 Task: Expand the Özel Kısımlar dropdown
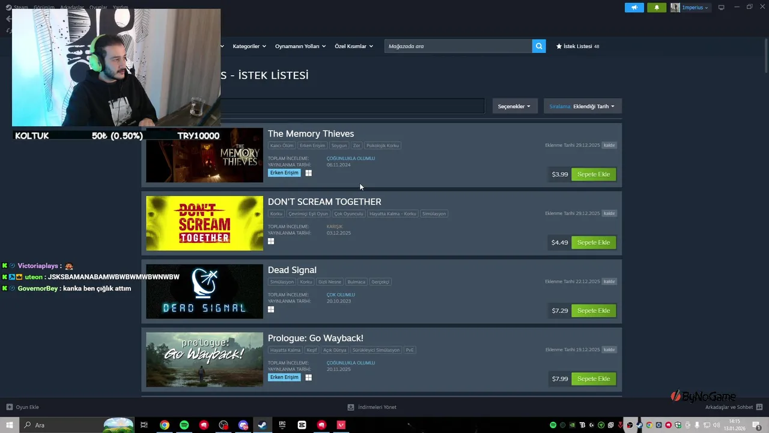354,46
